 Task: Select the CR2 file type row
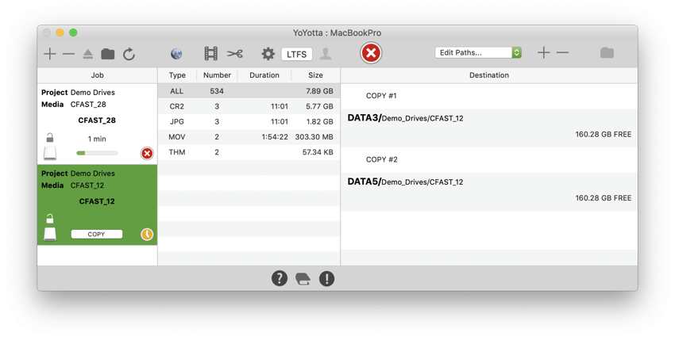pyautogui.click(x=249, y=106)
